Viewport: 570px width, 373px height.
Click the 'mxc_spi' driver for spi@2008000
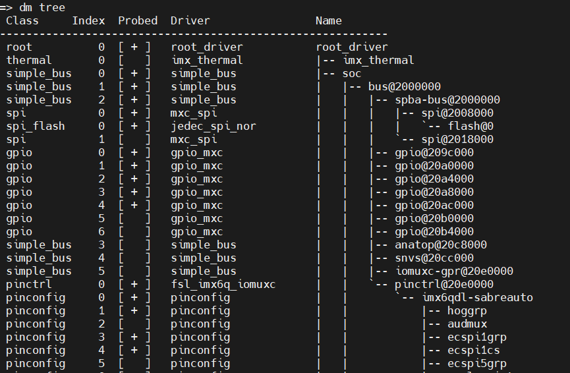tap(194, 113)
